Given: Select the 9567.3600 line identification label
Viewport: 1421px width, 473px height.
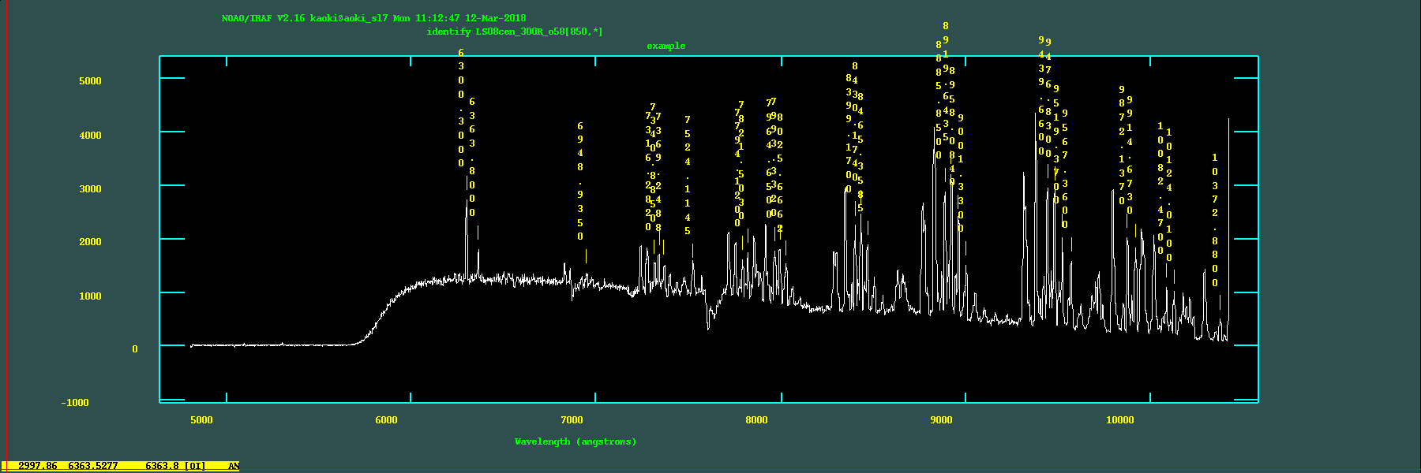Looking at the screenshot, I should click(x=1065, y=169).
